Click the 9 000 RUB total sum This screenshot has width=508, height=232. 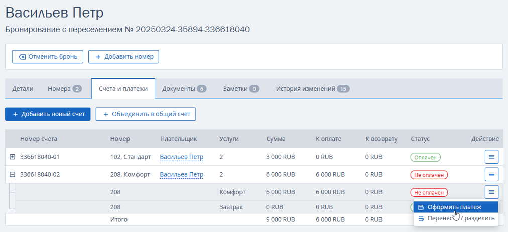[281, 219]
